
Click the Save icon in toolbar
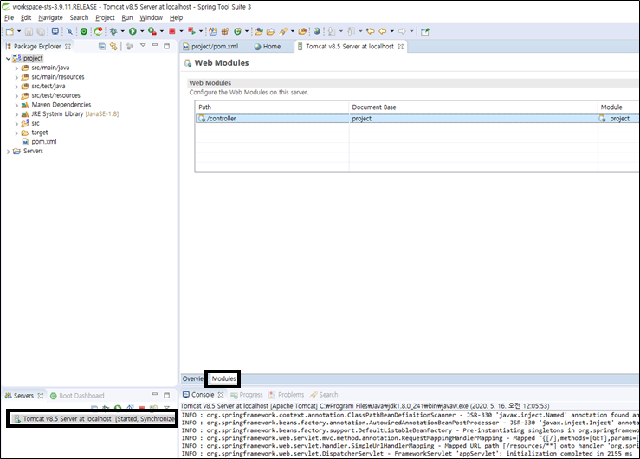point(29,31)
